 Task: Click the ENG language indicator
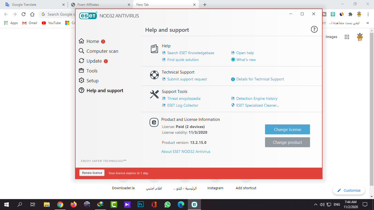[337, 204]
